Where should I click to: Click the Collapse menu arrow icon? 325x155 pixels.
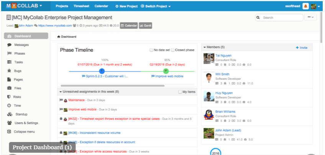click(9, 131)
